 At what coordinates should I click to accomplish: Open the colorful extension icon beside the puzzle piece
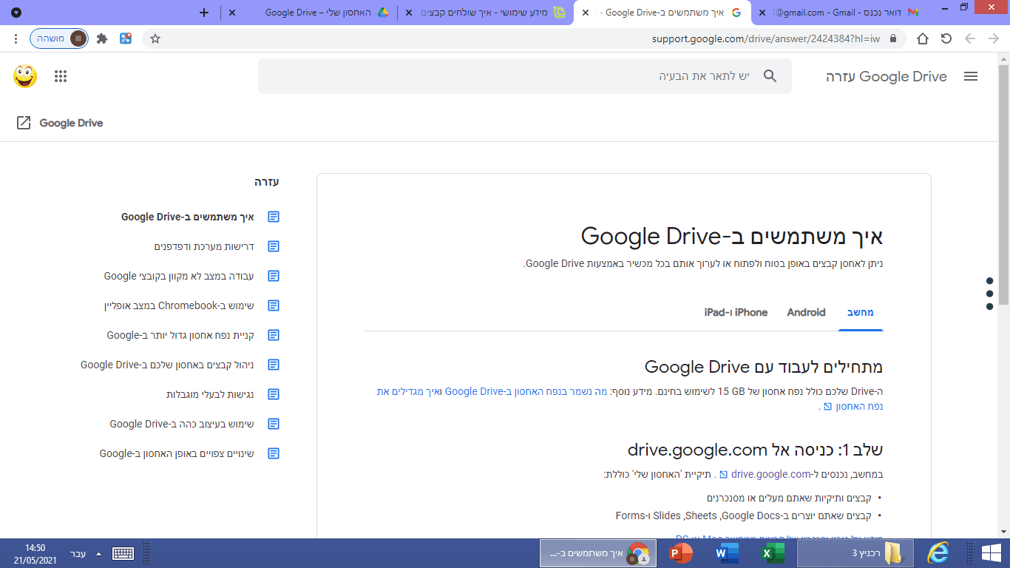[x=126, y=38]
